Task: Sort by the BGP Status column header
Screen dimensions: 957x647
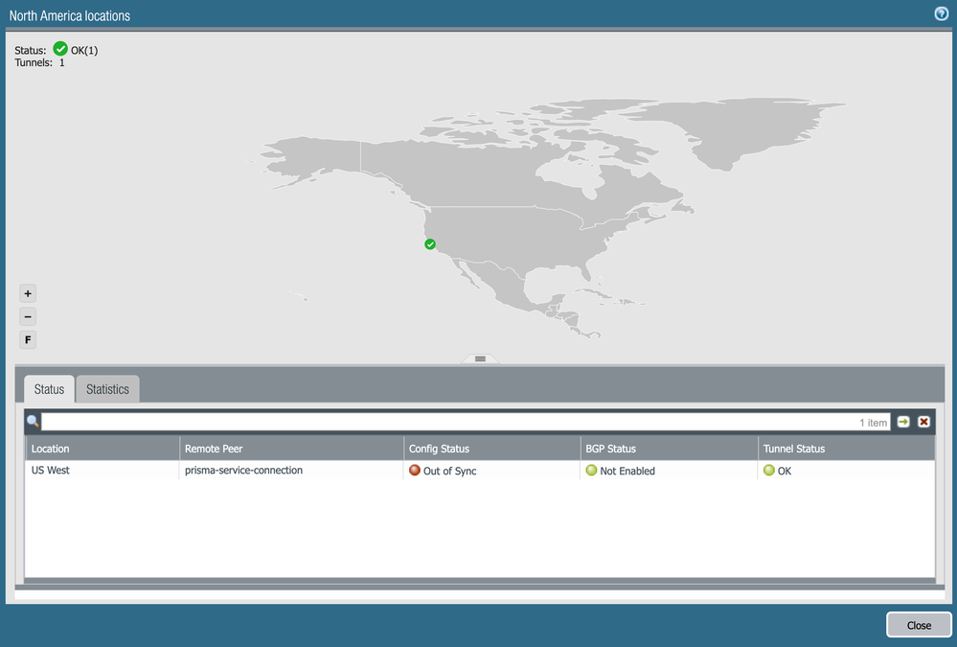Action: tap(610, 449)
